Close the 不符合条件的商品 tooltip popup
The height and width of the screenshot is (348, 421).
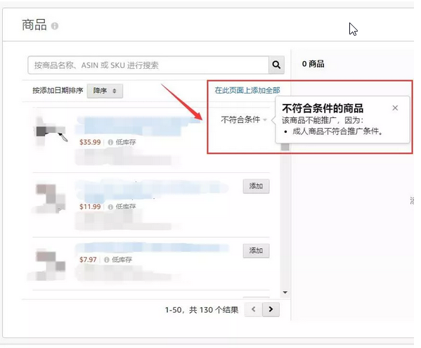point(395,108)
